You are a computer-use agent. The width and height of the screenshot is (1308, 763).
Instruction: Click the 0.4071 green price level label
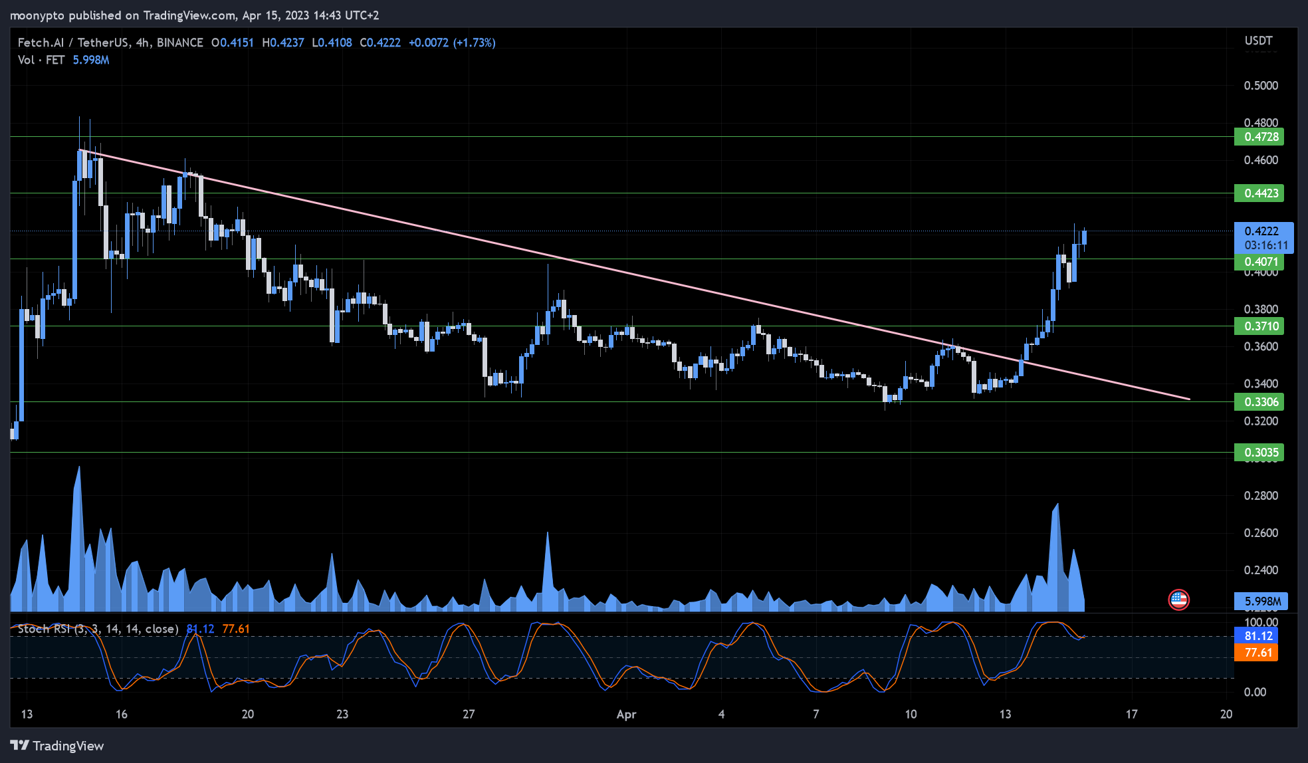tap(1259, 262)
